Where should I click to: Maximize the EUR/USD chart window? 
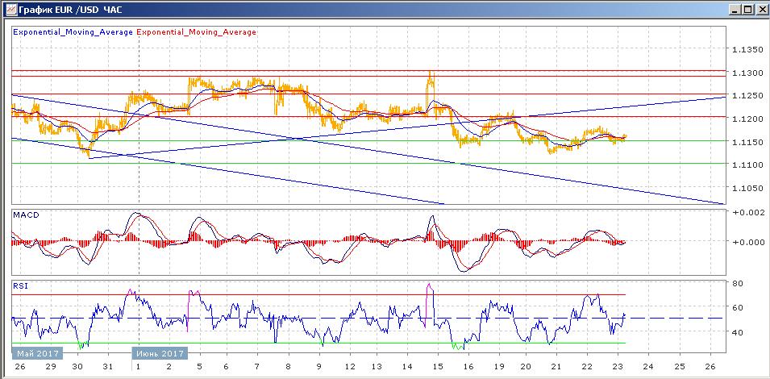(x=747, y=9)
